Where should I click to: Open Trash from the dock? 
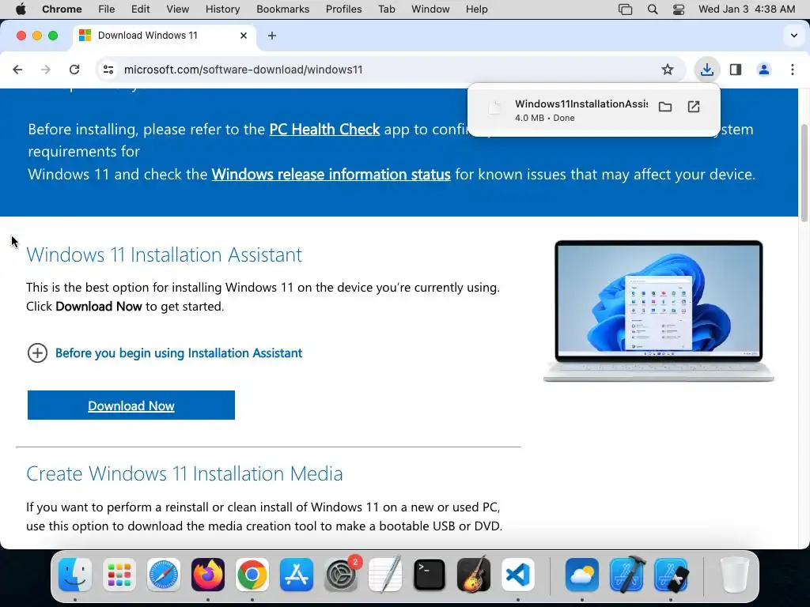pyautogui.click(x=734, y=575)
